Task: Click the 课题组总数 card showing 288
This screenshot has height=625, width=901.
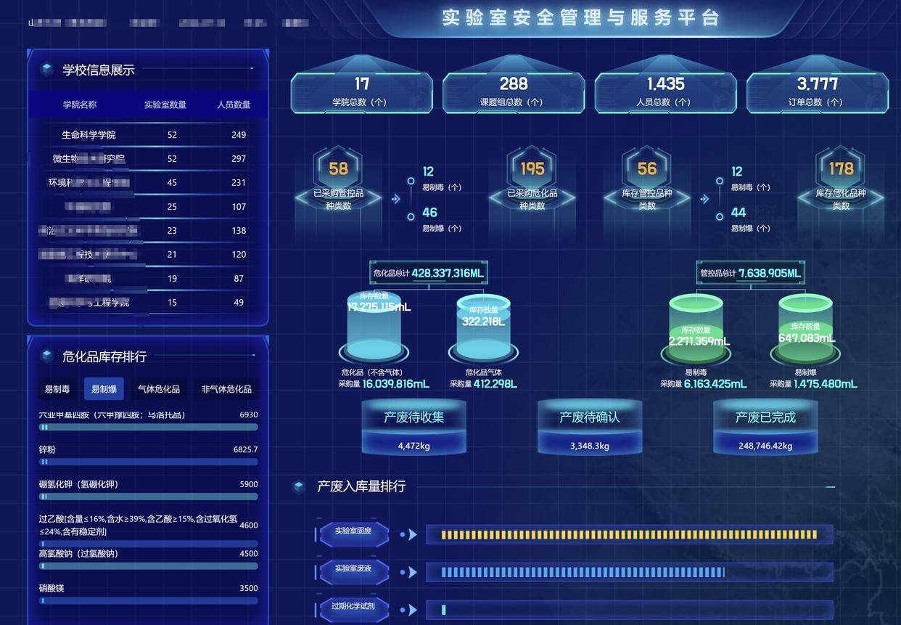Action: [513, 92]
